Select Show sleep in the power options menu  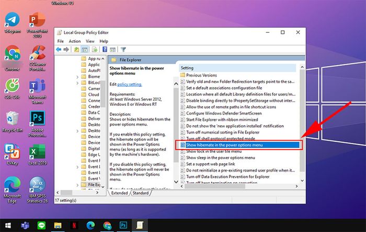pos(218,157)
